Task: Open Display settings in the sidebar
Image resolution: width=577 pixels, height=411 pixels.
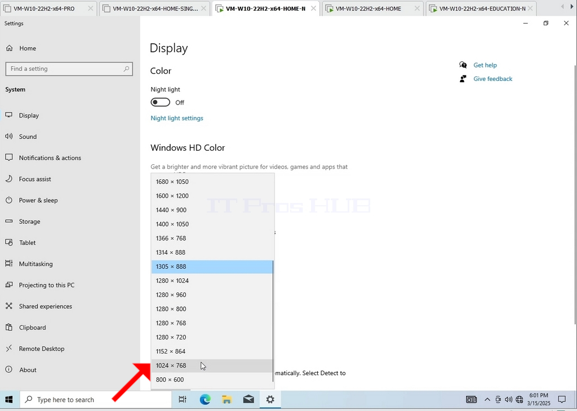Action: pyautogui.click(x=70, y=115)
